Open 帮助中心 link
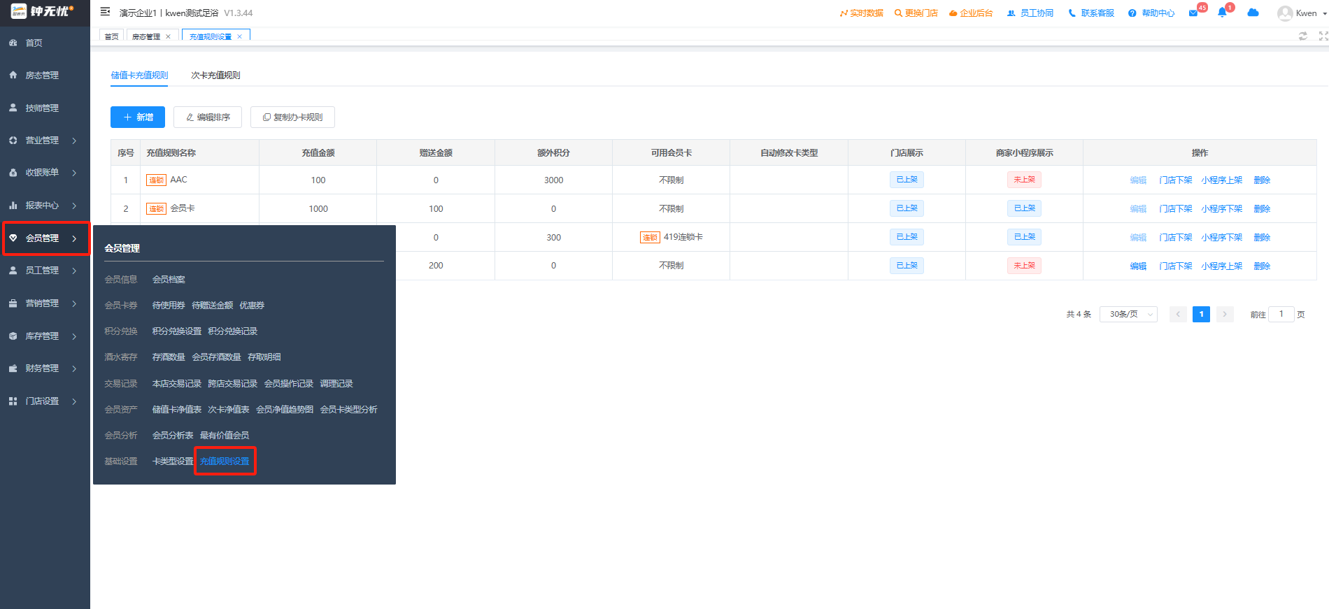Screen dimensions: 1329x609 tap(1151, 13)
